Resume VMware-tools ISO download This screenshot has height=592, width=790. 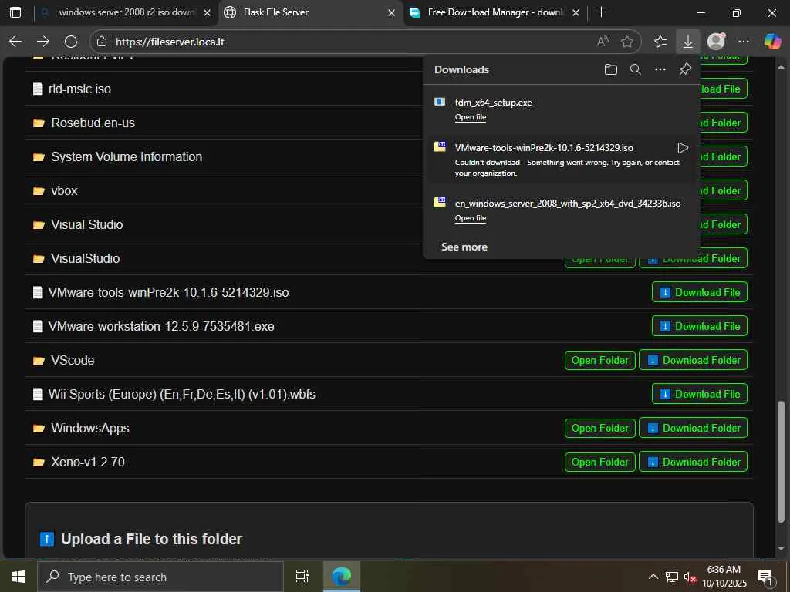click(x=683, y=147)
